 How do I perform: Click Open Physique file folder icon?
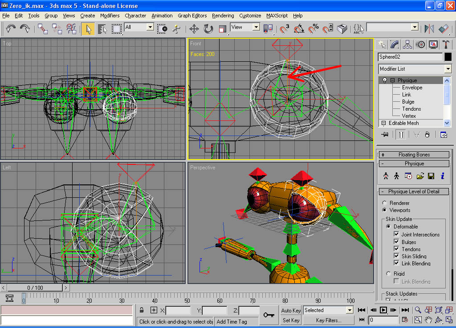click(420, 176)
